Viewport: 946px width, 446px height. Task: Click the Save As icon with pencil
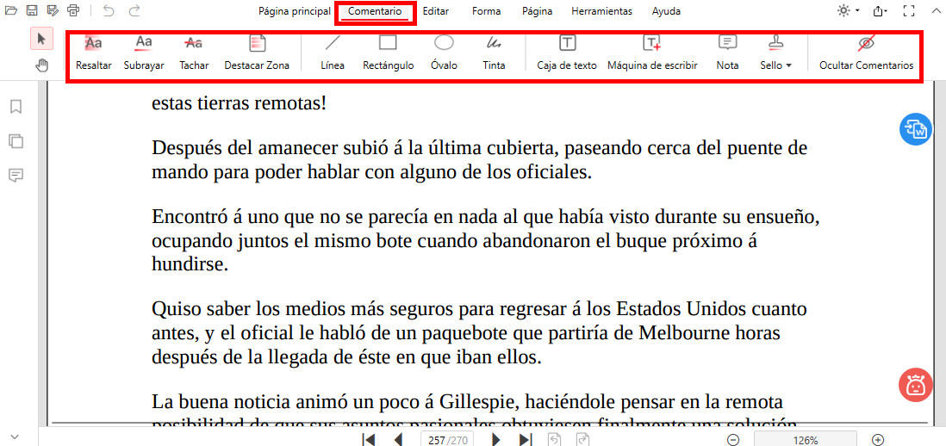click(53, 10)
